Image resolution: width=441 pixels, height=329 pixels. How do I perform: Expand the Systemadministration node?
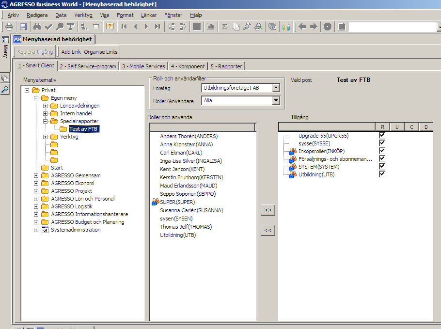(x=36, y=230)
